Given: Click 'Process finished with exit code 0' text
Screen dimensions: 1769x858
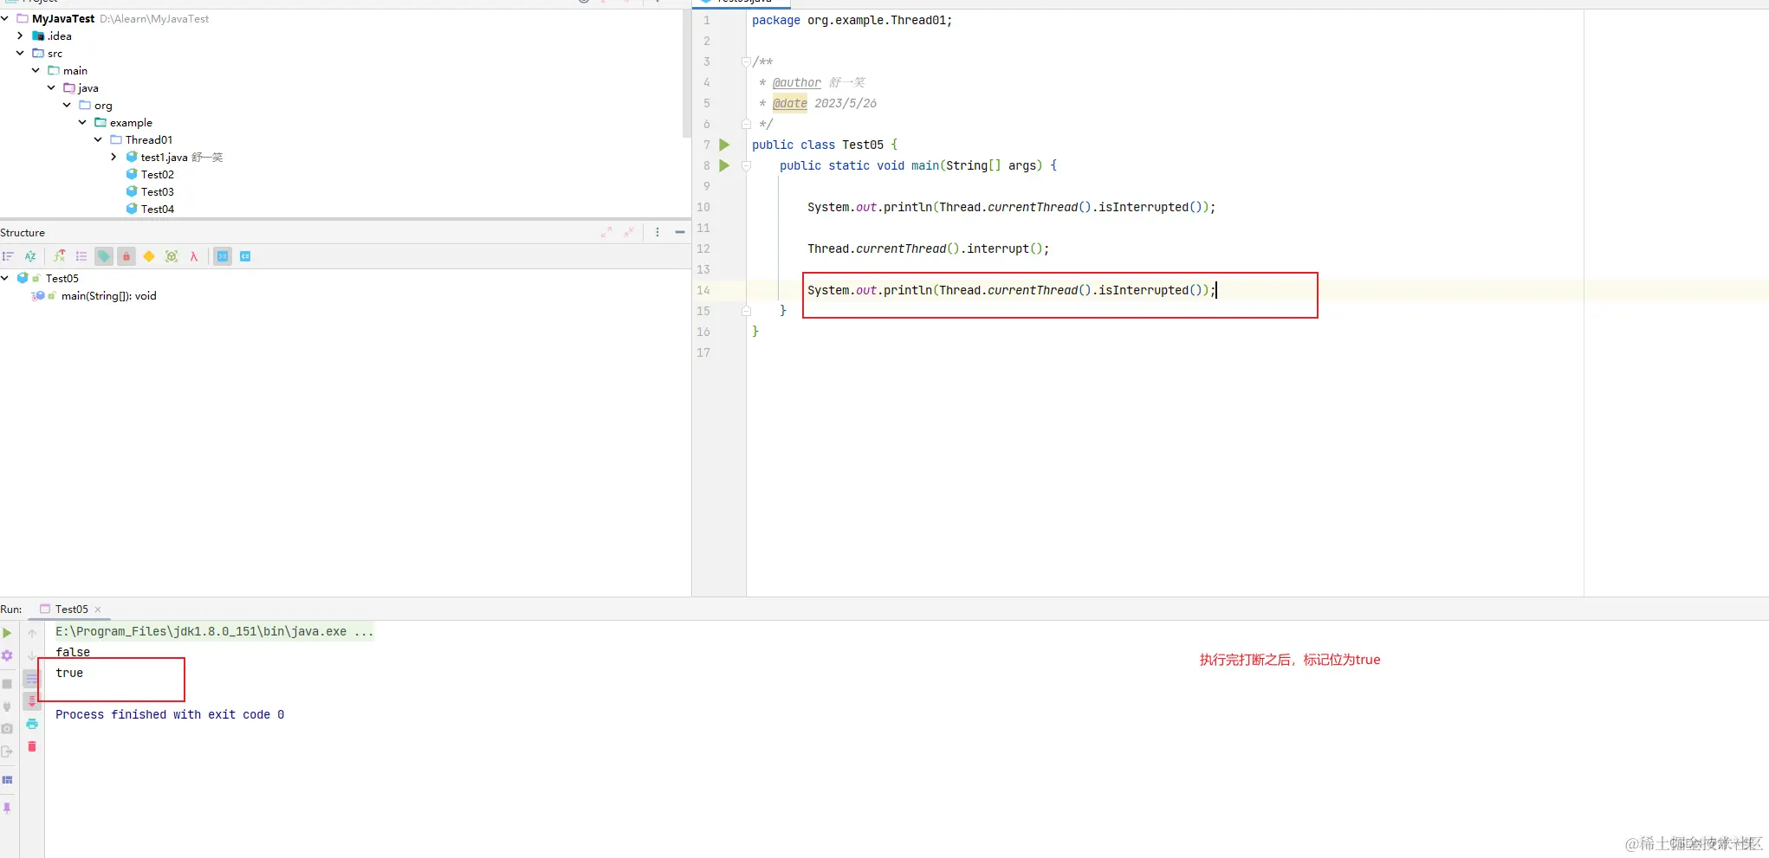Looking at the screenshot, I should tap(170, 714).
